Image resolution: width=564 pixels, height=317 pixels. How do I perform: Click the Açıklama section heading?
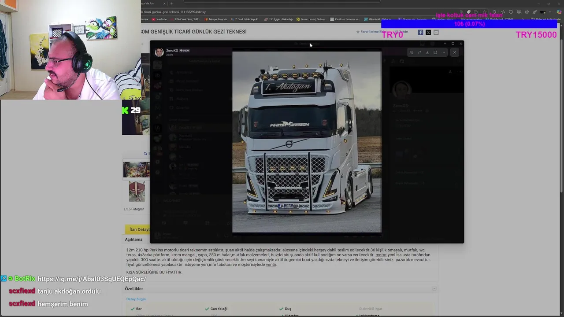(134, 240)
